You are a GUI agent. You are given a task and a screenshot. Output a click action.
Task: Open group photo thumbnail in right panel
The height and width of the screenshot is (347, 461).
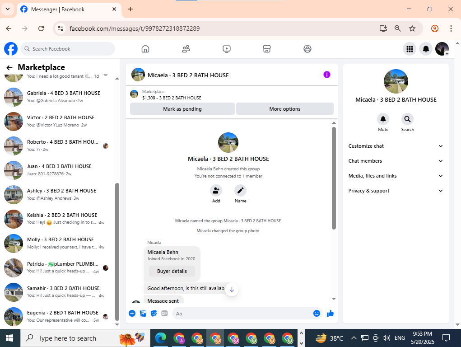click(x=396, y=81)
